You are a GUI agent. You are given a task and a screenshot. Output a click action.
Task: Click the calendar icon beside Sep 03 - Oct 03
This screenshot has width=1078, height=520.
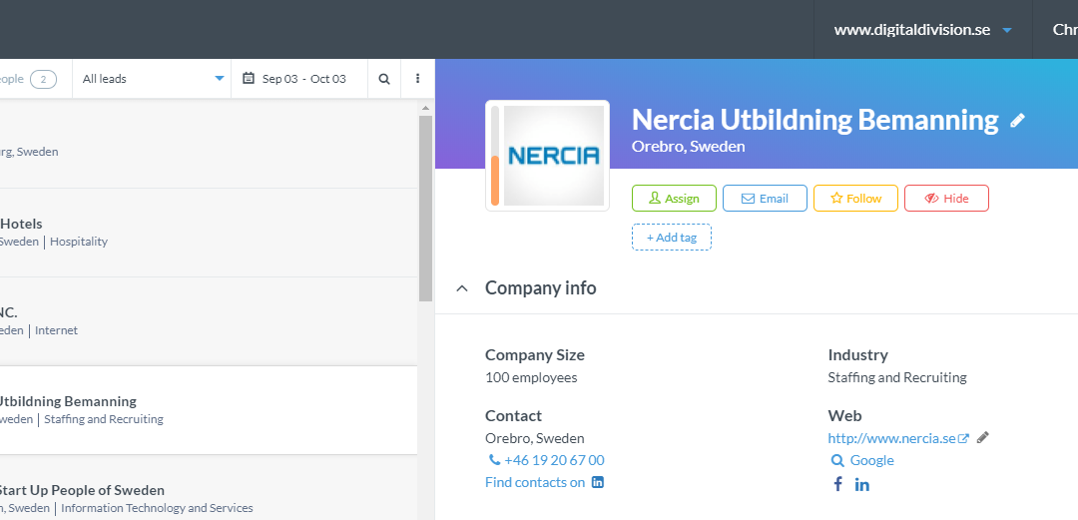pyautogui.click(x=249, y=79)
